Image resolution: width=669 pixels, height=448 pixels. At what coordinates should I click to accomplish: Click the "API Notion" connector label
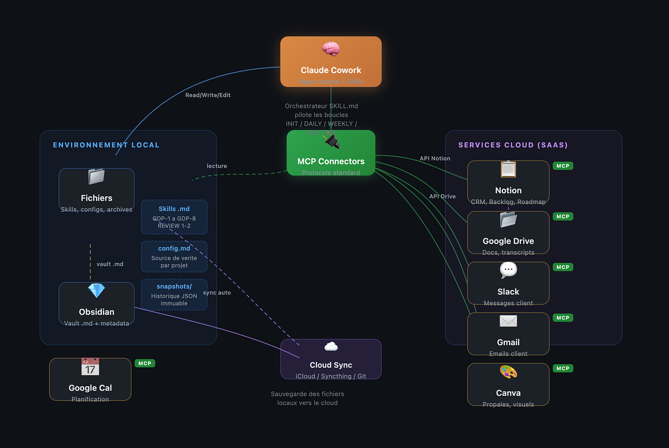point(435,158)
